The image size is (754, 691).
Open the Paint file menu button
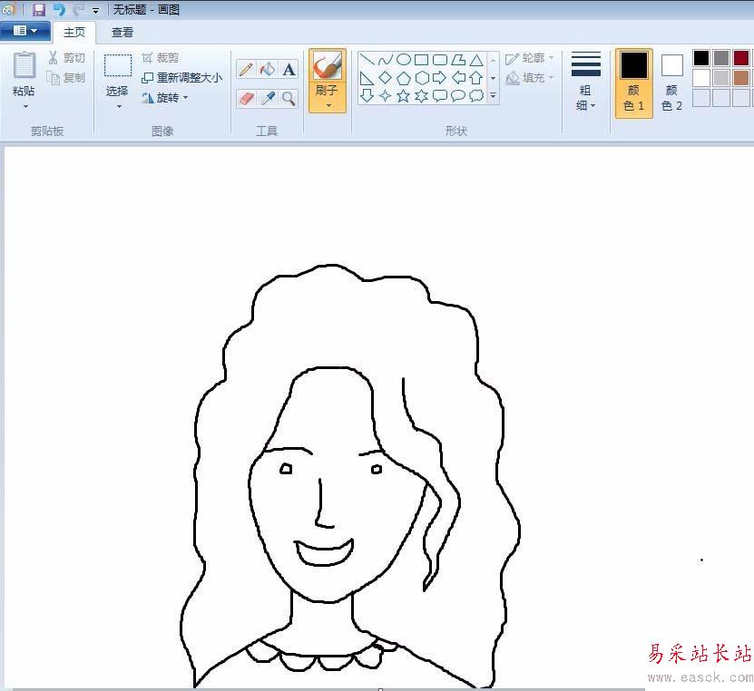click(x=25, y=31)
